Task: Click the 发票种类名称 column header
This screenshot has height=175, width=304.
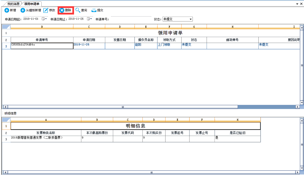Action: pos(46,133)
